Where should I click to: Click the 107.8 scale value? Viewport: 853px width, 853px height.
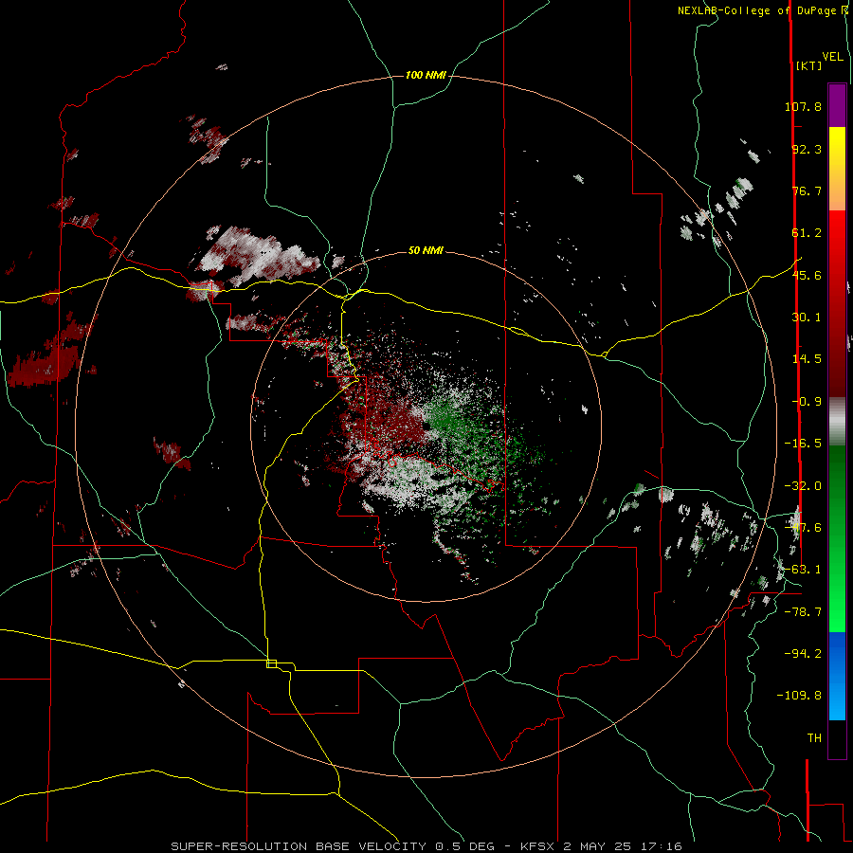[x=803, y=106]
